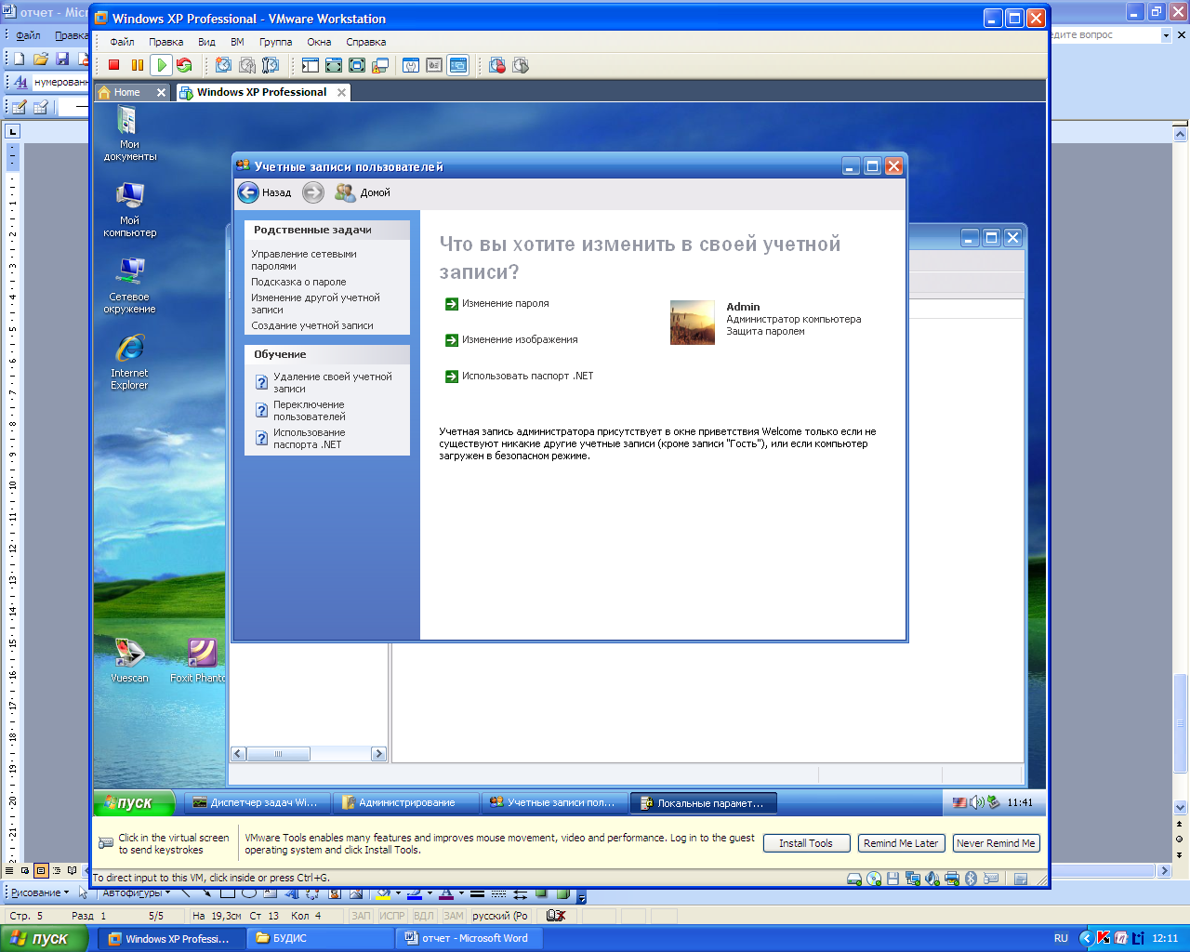The image size is (1190, 952).
Task: Switch to Администрирование in VM taskbar
Action: click(x=406, y=802)
